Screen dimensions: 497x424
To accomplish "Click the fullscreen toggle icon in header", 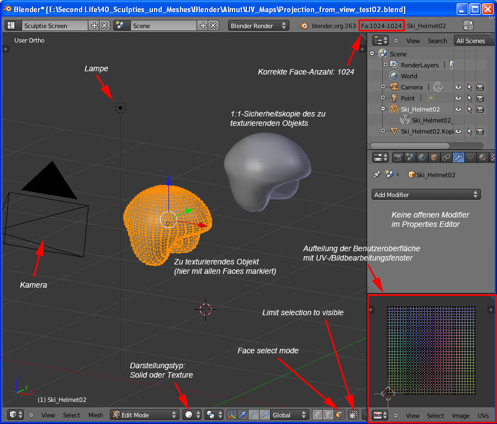I will [468, 25].
